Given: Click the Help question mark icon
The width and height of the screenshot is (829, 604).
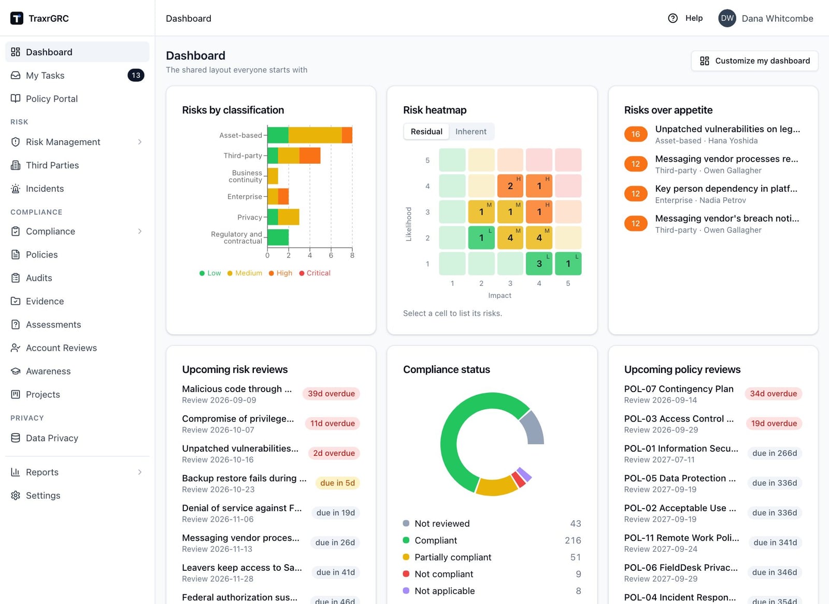Looking at the screenshot, I should point(673,18).
